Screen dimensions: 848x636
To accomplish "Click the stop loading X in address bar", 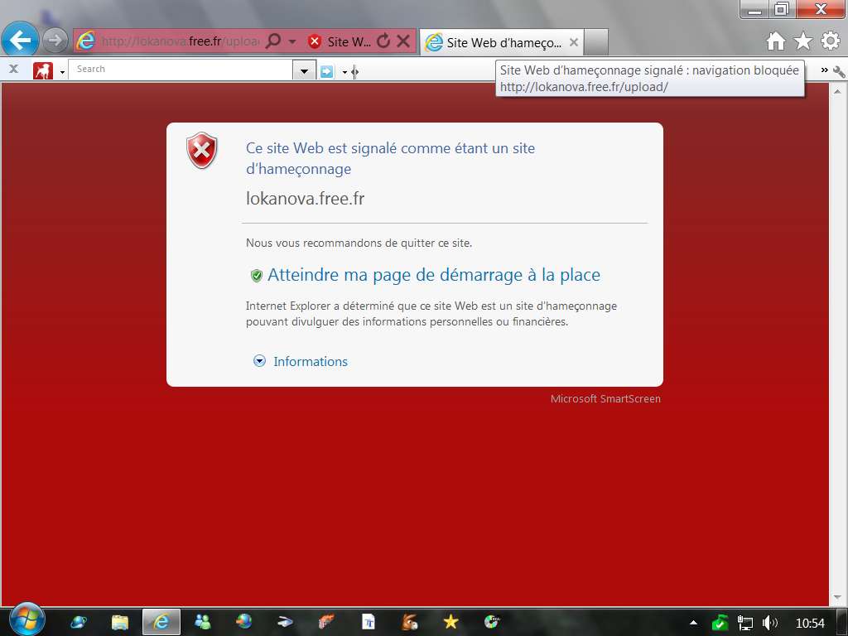I will (x=402, y=41).
